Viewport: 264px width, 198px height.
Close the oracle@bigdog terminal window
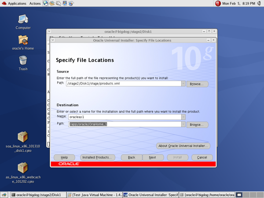tap(214, 31)
